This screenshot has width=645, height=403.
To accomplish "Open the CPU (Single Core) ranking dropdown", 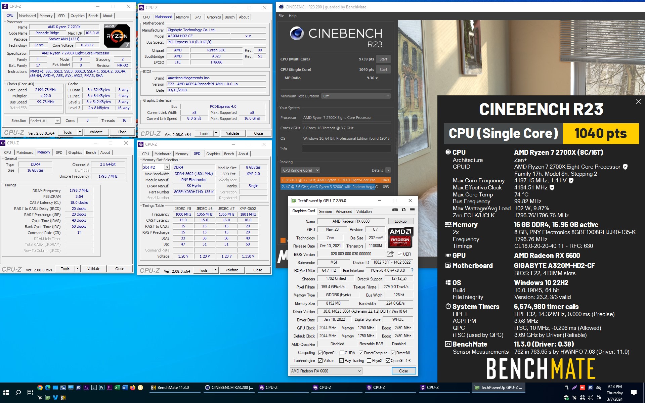I will coord(300,170).
